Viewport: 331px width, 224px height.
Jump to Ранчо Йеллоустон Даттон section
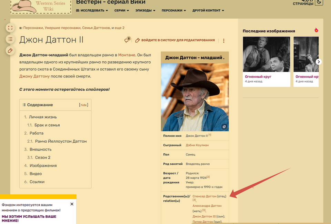click(61, 141)
